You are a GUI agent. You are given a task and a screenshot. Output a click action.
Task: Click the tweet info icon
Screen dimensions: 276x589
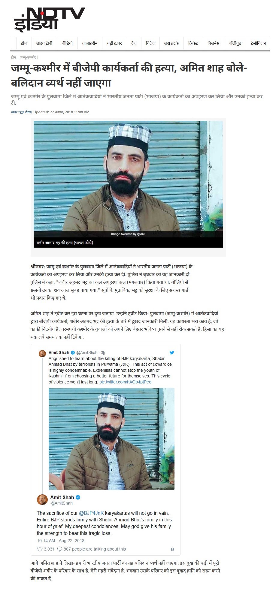click(x=172, y=549)
